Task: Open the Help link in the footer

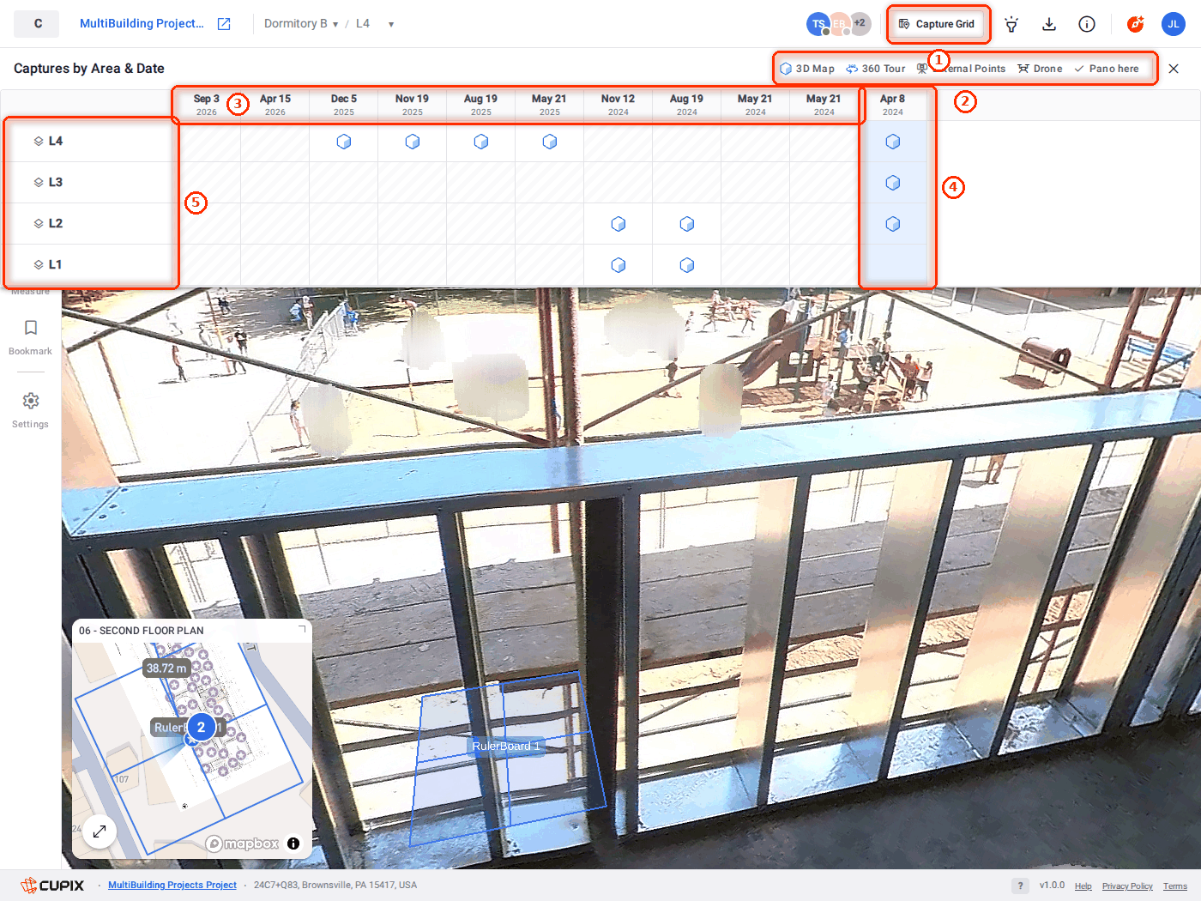Action: coord(1083,886)
